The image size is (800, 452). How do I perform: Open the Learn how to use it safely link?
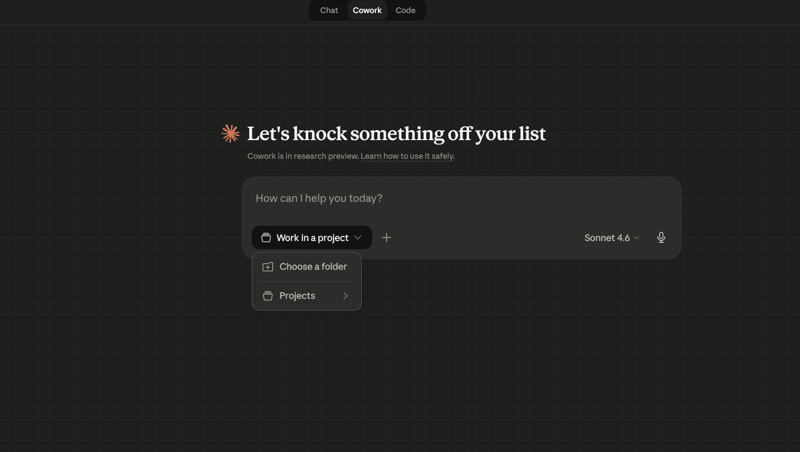pos(407,156)
